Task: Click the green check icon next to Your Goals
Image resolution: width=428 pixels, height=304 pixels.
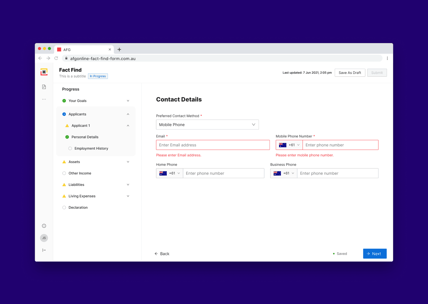Action: tap(64, 101)
